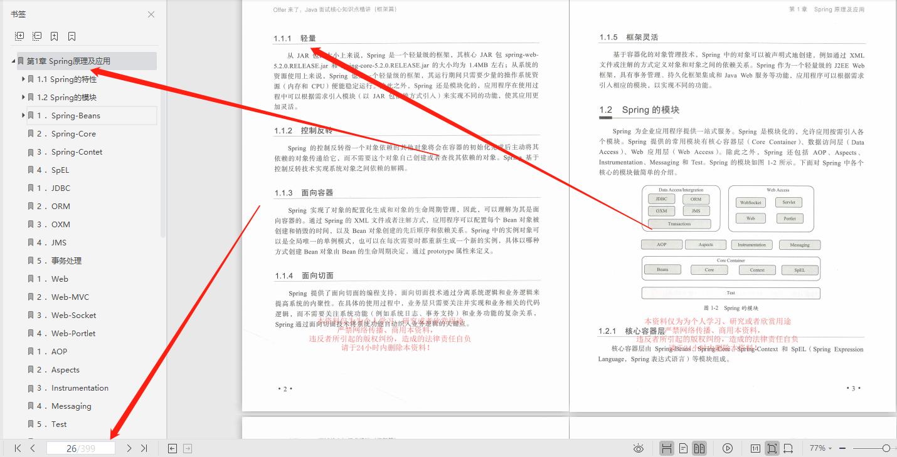
Task: Toggle fit page zoom
Action: (x=772, y=448)
